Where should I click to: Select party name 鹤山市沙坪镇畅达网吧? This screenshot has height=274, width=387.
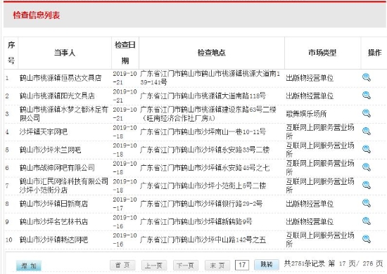pos(53,240)
